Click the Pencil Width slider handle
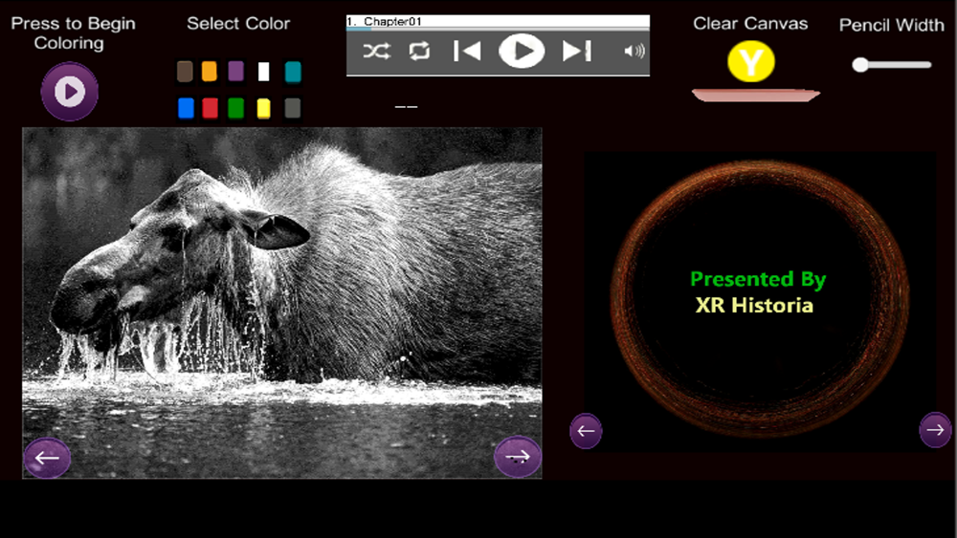957x538 pixels. point(860,65)
